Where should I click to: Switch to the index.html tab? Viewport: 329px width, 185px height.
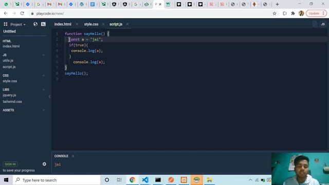[63, 24]
